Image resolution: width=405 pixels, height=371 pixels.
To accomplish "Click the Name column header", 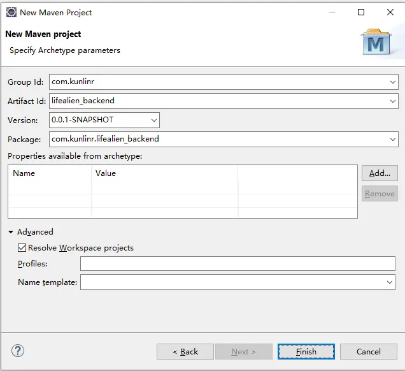I will [x=50, y=173].
